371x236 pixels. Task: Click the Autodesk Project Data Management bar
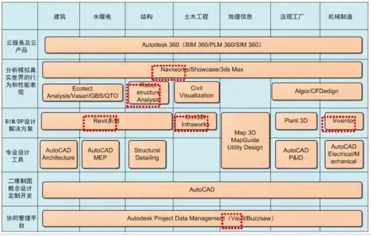(x=202, y=218)
